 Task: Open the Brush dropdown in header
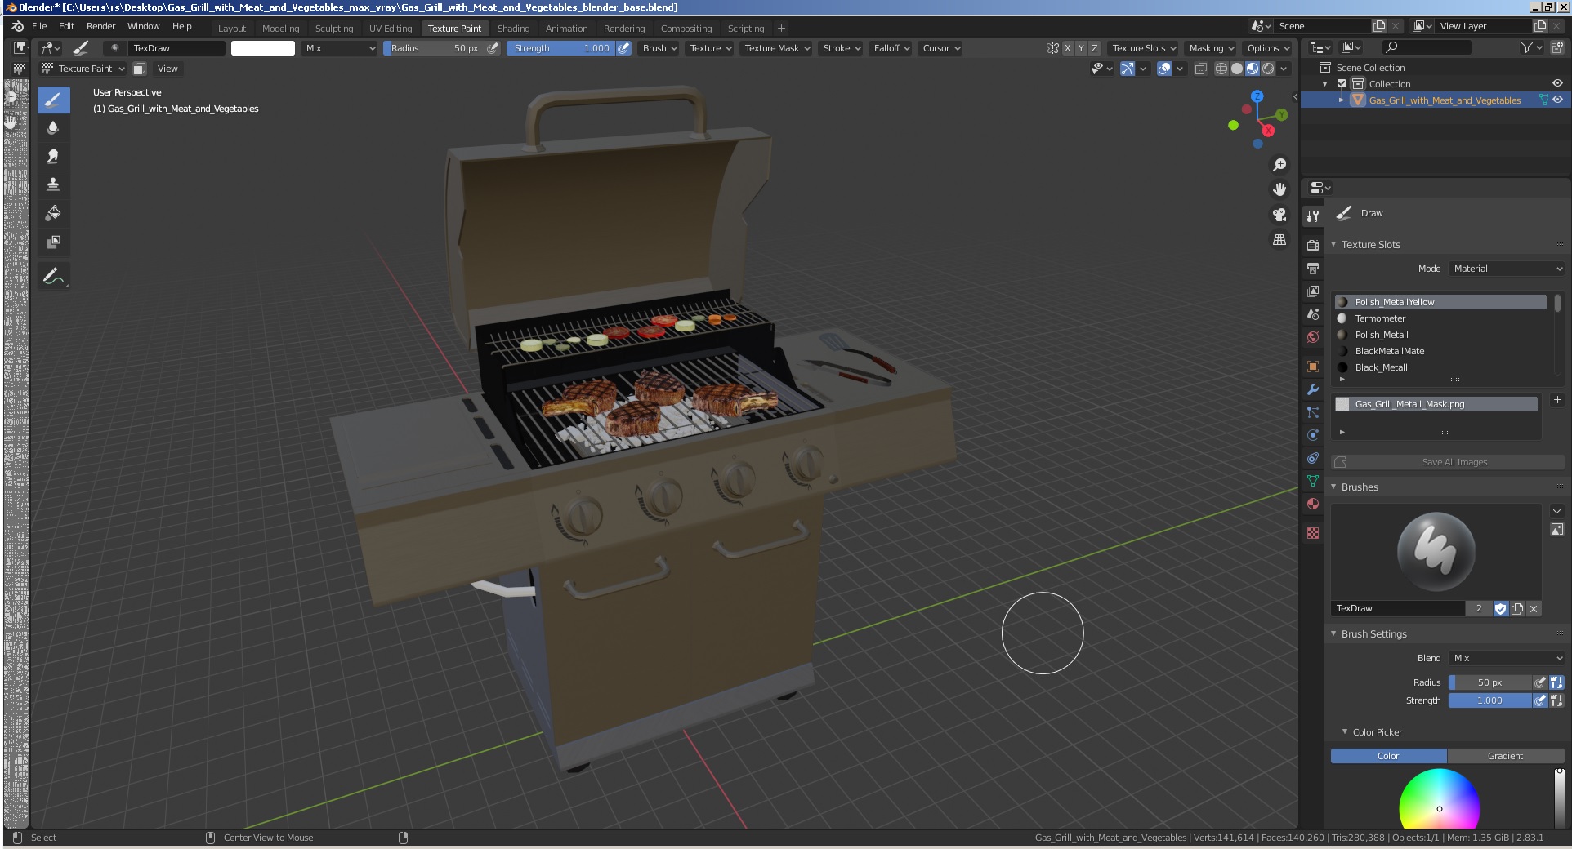659,48
